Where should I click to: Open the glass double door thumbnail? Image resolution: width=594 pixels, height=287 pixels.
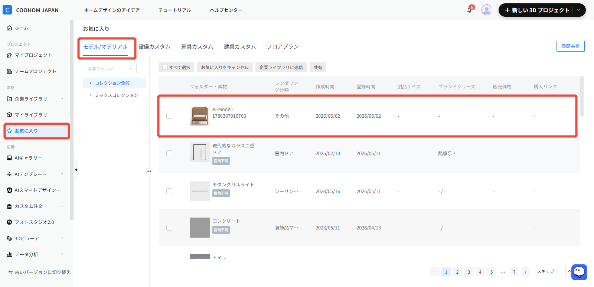point(200,152)
